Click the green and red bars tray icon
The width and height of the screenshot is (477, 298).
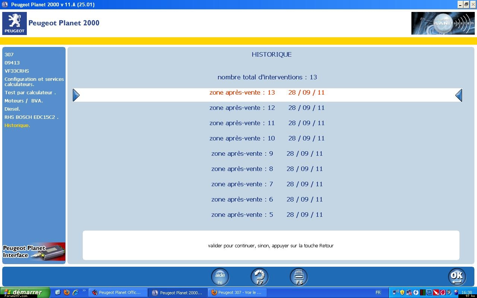tap(423, 292)
